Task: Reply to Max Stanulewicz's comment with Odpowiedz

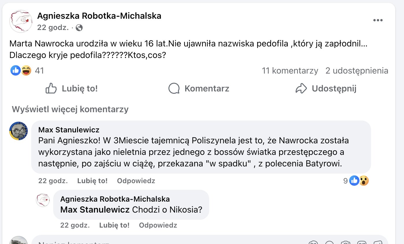Action: coord(136,181)
